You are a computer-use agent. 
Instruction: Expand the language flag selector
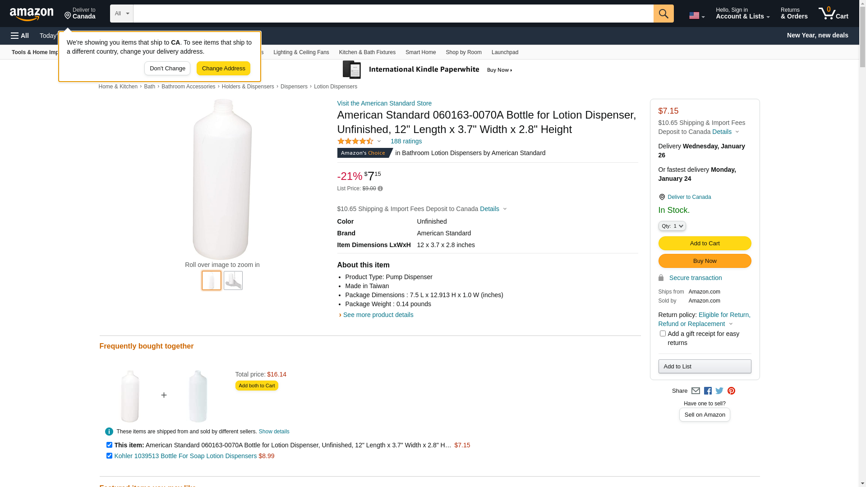(696, 15)
